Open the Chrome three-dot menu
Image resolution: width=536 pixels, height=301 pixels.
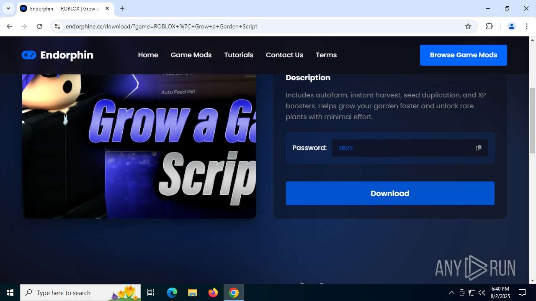(526, 26)
